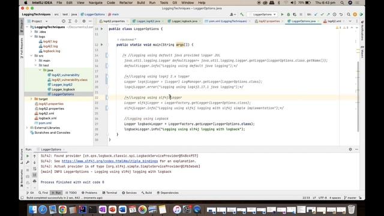This screenshot has height=216, width=384.
Task: Open run configuration wrench in Run panel
Action: [28, 163]
